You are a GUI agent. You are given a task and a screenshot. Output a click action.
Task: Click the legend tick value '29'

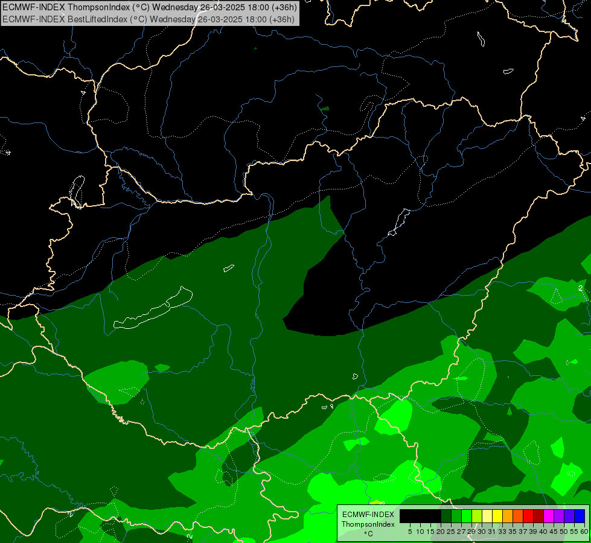(471, 532)
